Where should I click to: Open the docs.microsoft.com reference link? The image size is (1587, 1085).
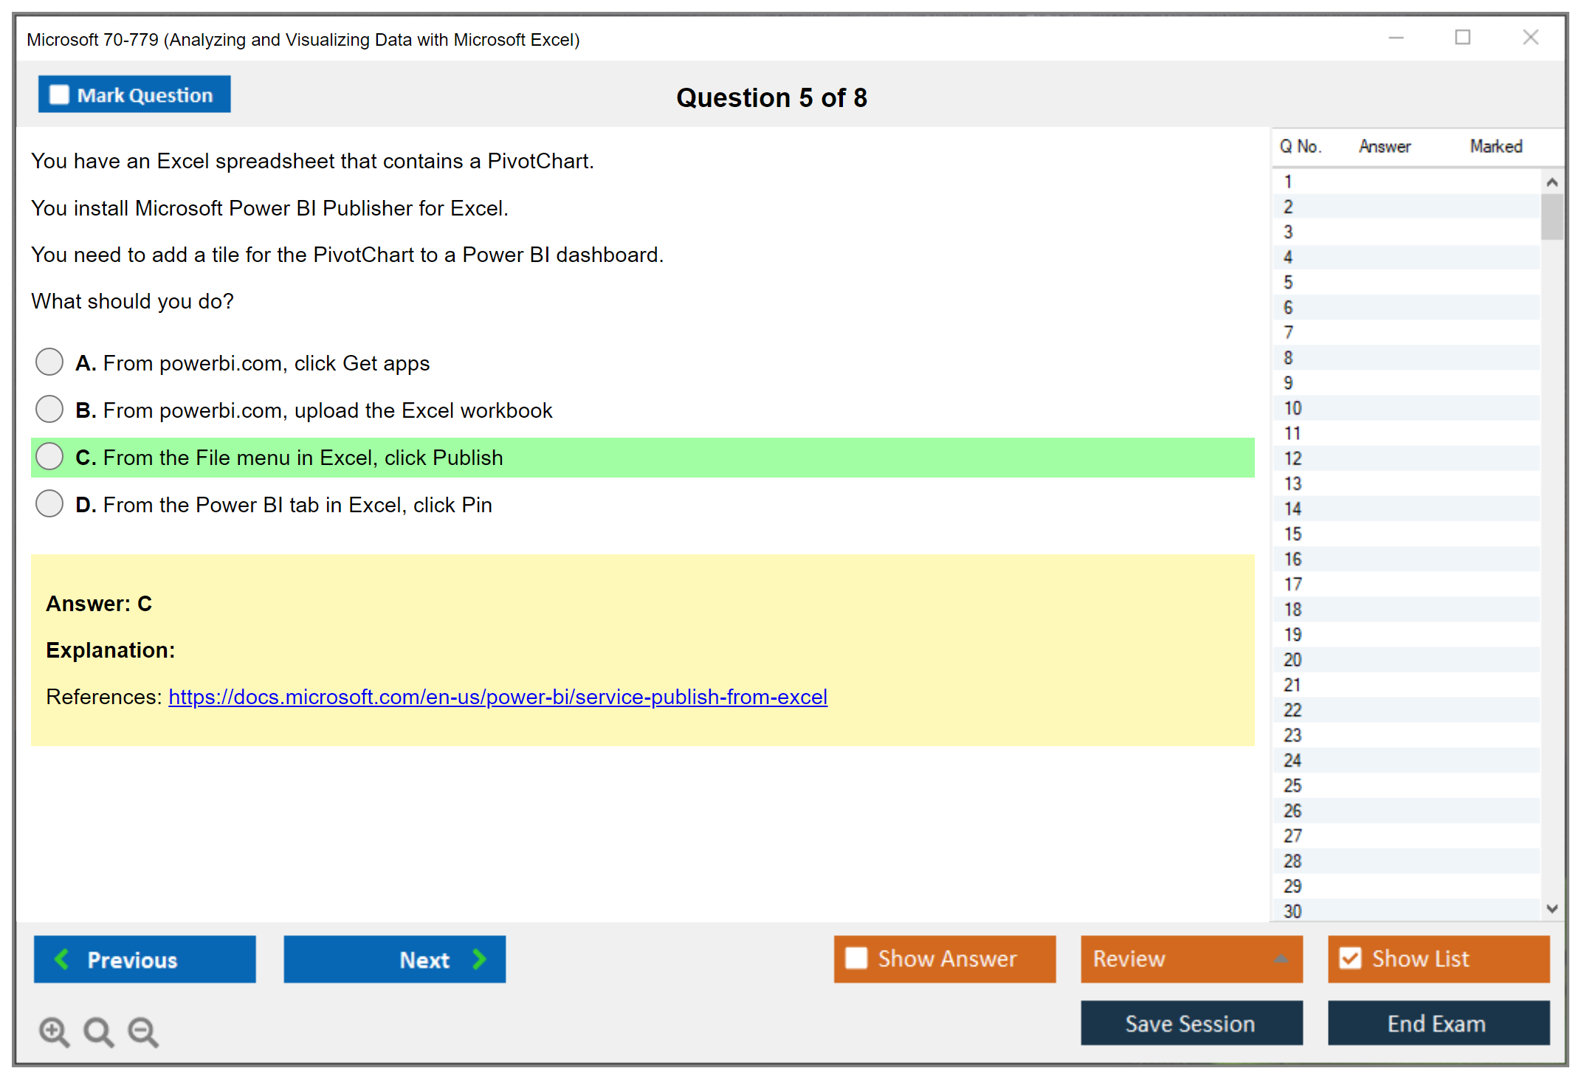point(498,697)
